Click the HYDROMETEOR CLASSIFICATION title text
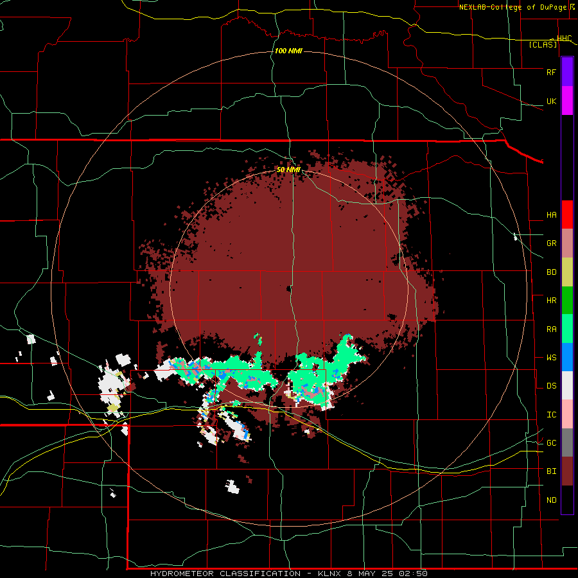This screenshot has width=578, height=578. tap(225, 574)
